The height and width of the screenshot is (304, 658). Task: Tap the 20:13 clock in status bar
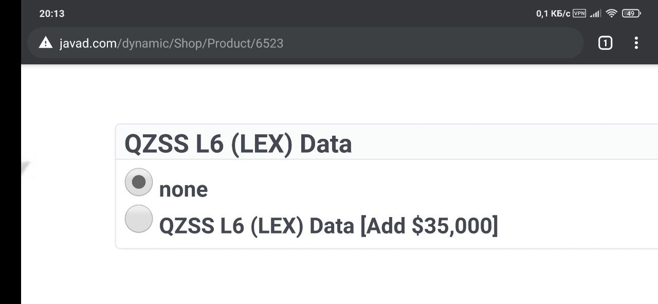click(x=52, y=13)
